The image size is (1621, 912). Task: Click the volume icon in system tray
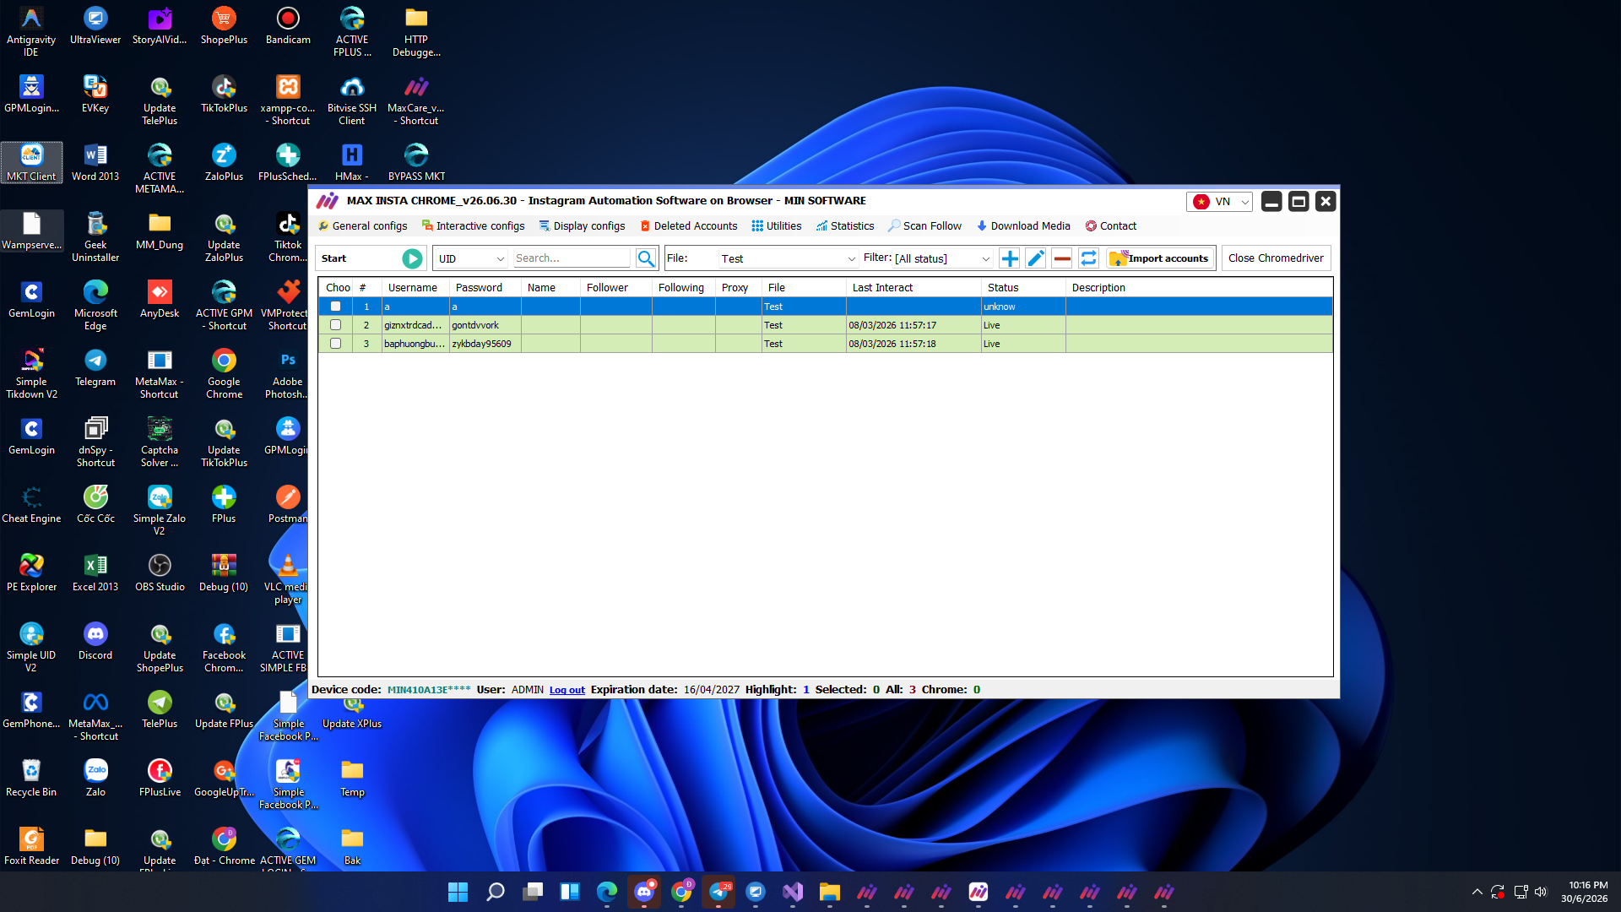[x=1541, y=892]
